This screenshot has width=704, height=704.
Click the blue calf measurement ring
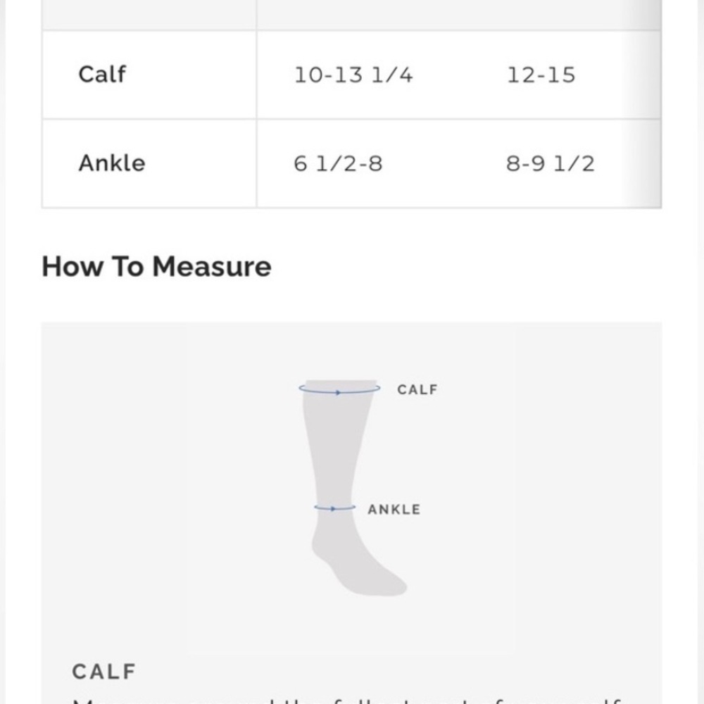click(x=339, y=389)
